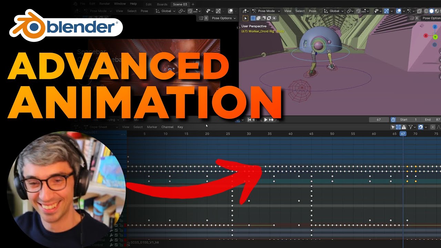Toggle Only Show Selected arrow in Dope Sheet

tap(393, 127)
